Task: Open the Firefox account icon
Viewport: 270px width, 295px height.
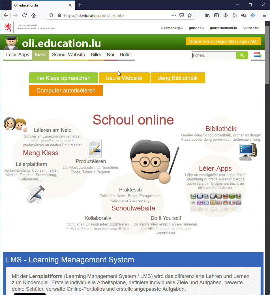Action: click(226, 15)
